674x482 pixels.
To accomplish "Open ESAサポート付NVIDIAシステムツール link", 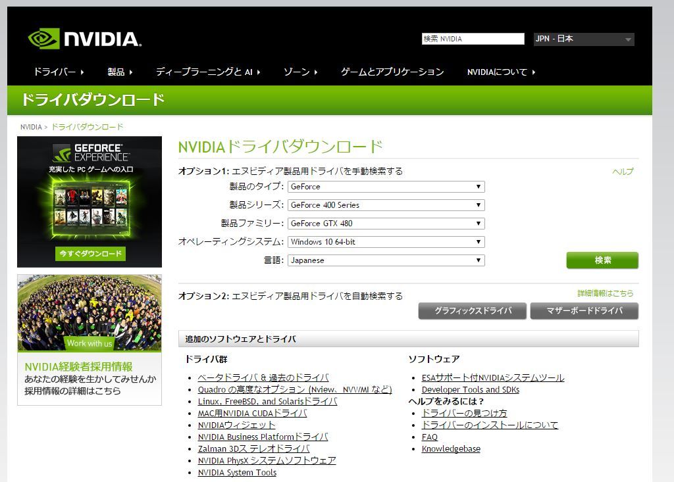I will coord(493,377).
